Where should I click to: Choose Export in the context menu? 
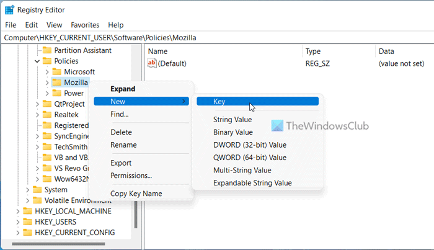(141, 163)
